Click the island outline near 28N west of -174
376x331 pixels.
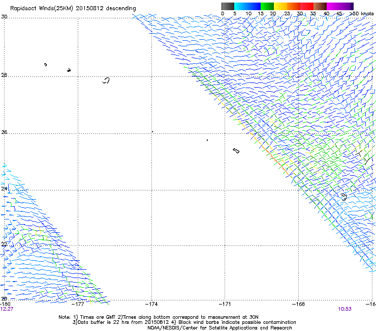[x=106, y=80]
